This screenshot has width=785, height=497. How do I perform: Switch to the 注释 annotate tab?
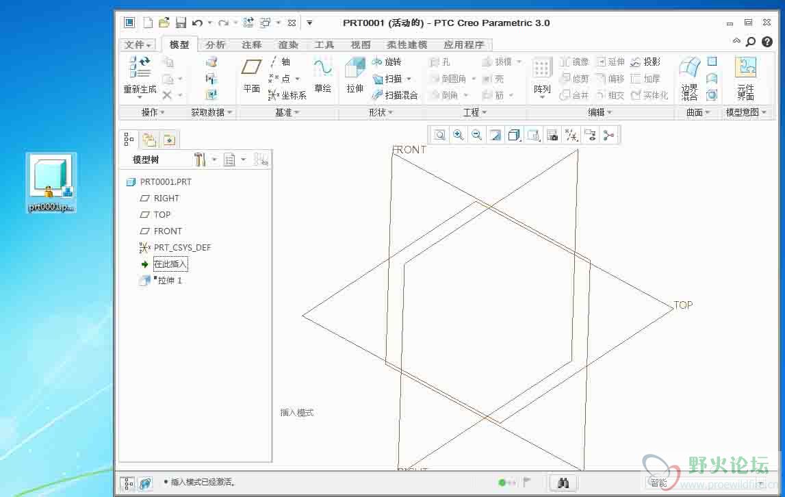coord(251,44)
